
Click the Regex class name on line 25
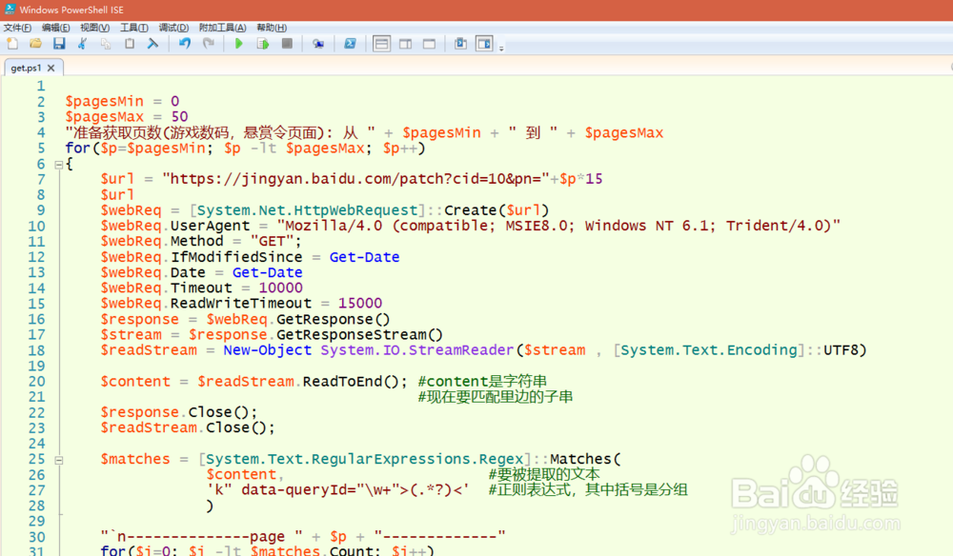(501, 460)
